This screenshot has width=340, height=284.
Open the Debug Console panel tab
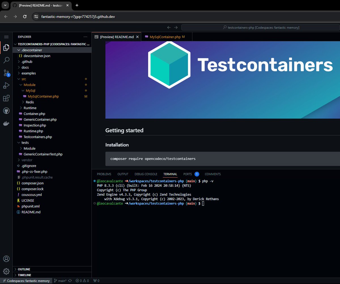146,174
